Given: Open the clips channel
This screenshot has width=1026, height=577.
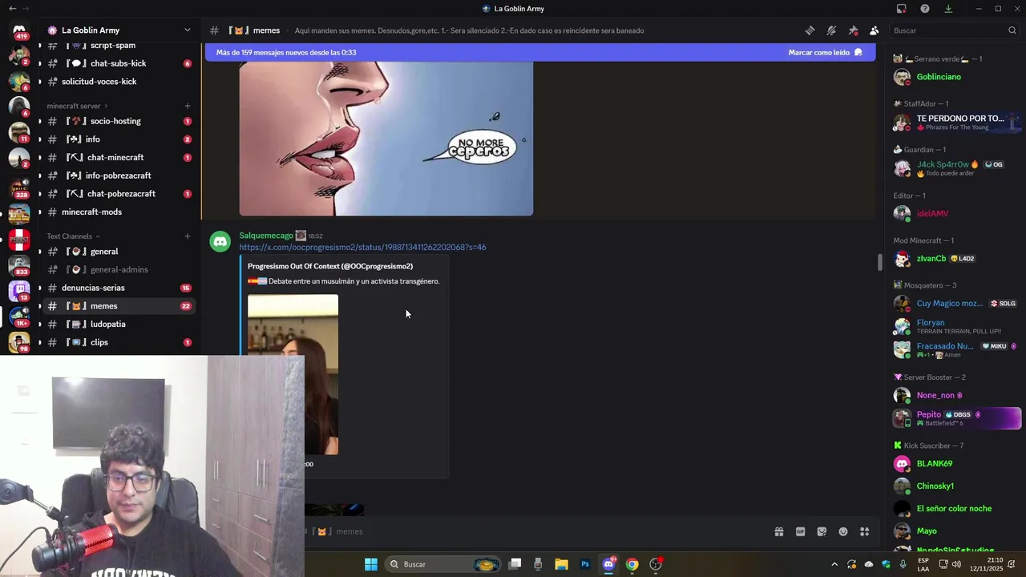Looking at the screenshot, I should coord(119,342).
